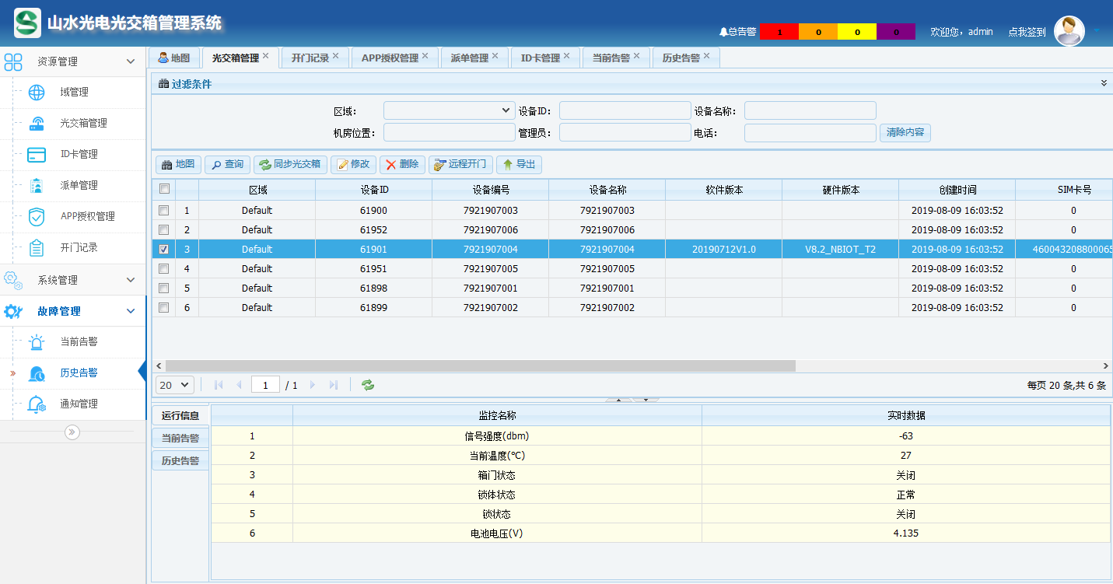The image size is (1113, 584).
Task: Click the green refresh icon in pager
Action: pyautogui.click(x=368, y=385)
